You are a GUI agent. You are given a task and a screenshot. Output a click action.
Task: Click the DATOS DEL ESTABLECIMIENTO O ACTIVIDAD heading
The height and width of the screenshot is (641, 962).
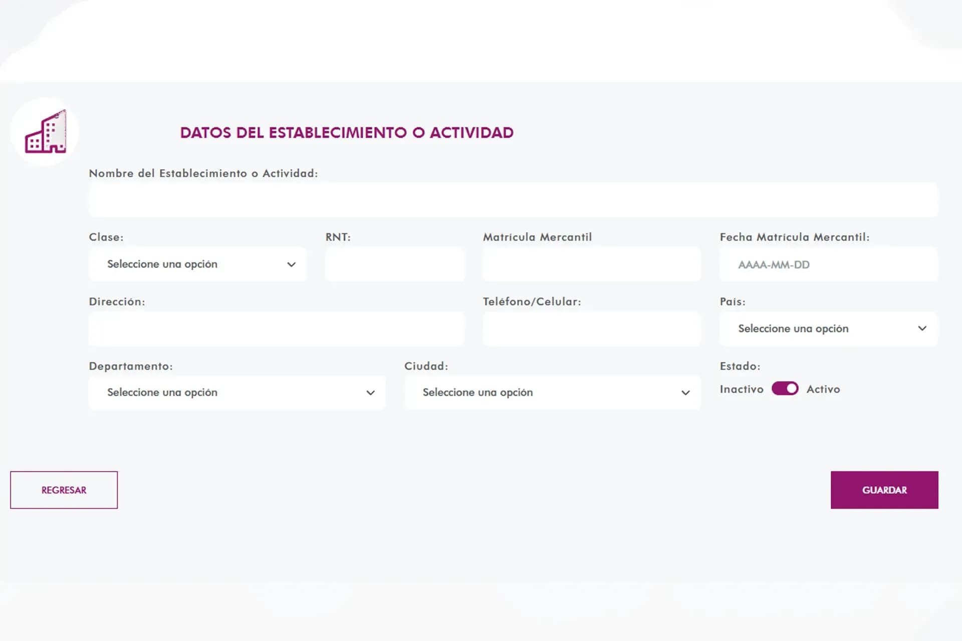347,133
